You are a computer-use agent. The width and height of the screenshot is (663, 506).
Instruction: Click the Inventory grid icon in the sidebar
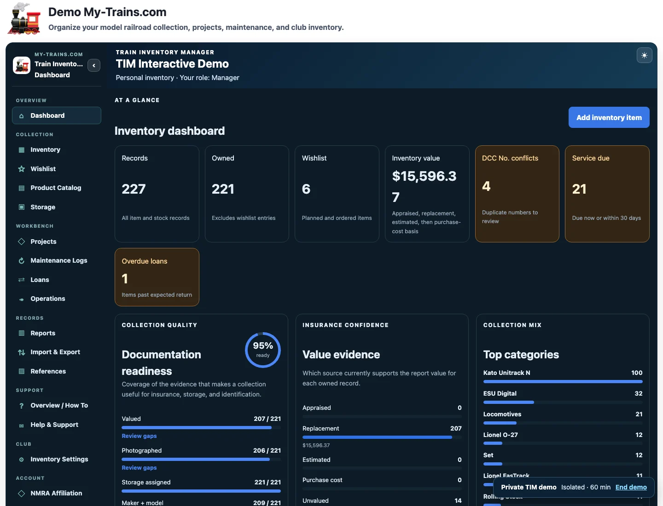21,149
